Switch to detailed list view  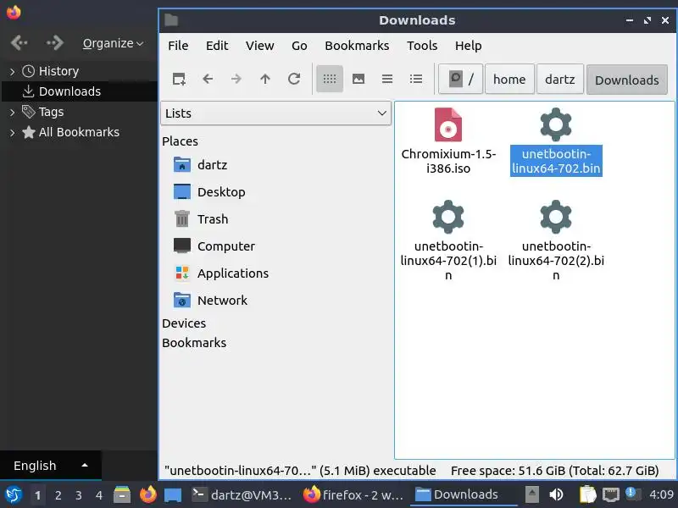[416, 79]
